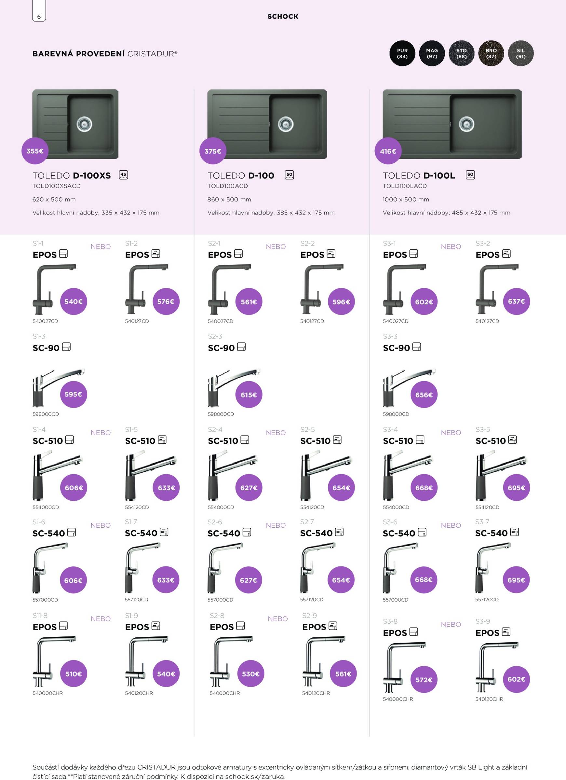Click the faucet-type icon next to EPOS under S1-1
The height and width of the screenshot is (780, 566).
(63, 254)
